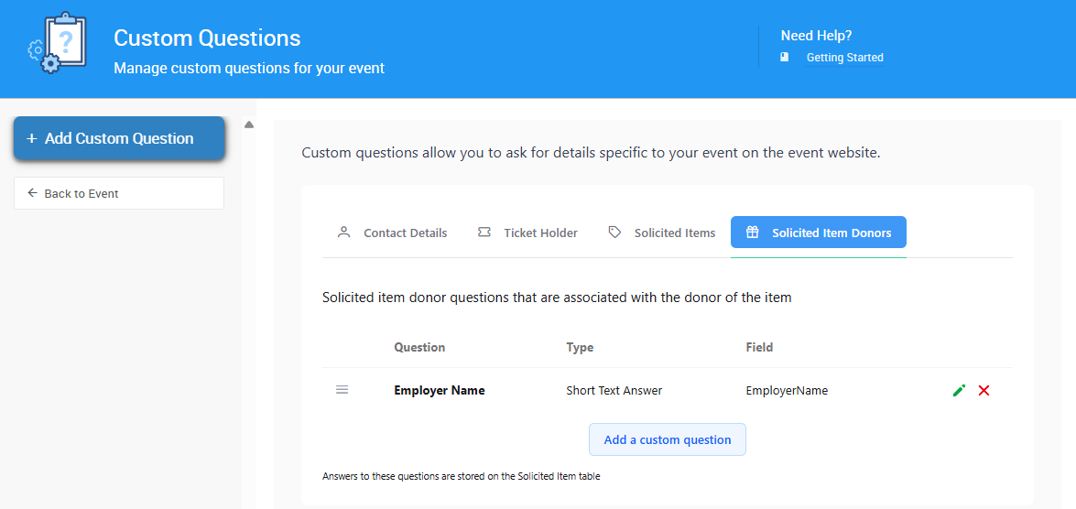Click the Employer Name question text
Screen dimensions: 1076x509
pyautogui.click(x=440, y=390)
